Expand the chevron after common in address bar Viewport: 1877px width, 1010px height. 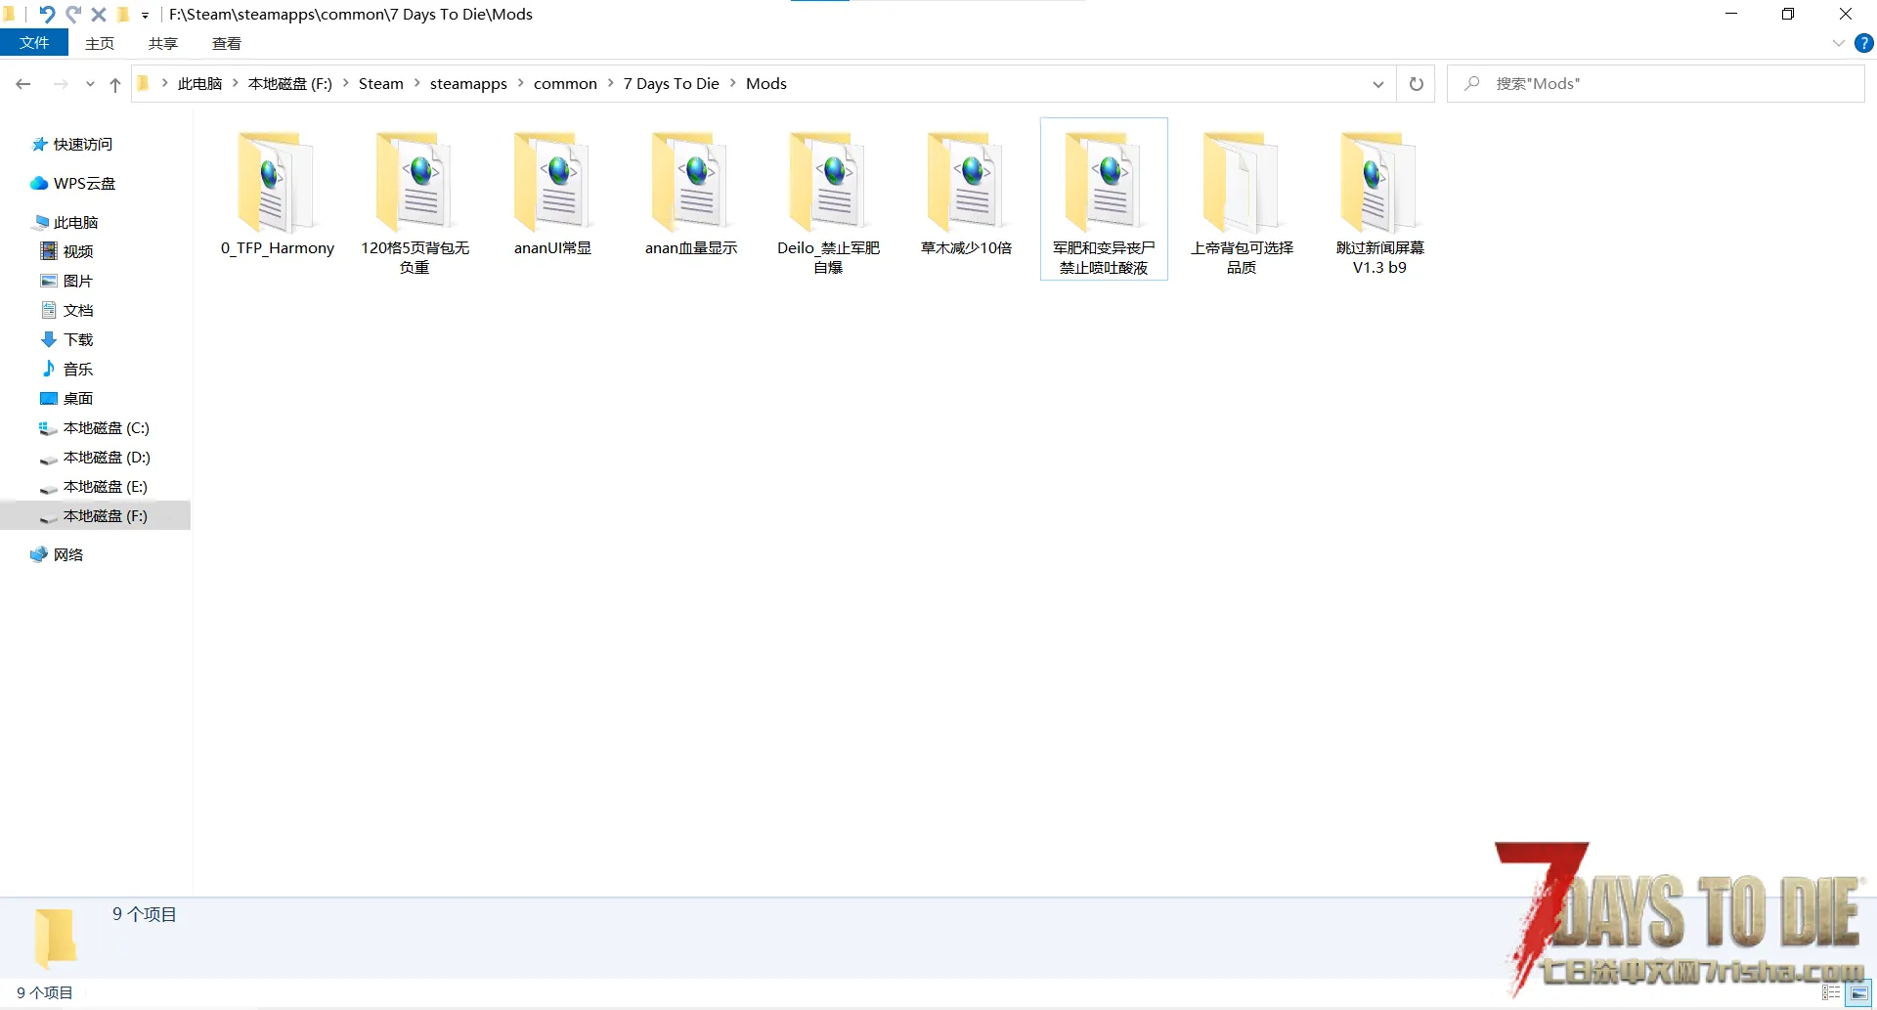(610, 83)
